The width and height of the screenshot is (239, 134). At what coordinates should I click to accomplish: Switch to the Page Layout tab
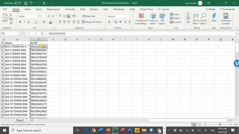53,9
